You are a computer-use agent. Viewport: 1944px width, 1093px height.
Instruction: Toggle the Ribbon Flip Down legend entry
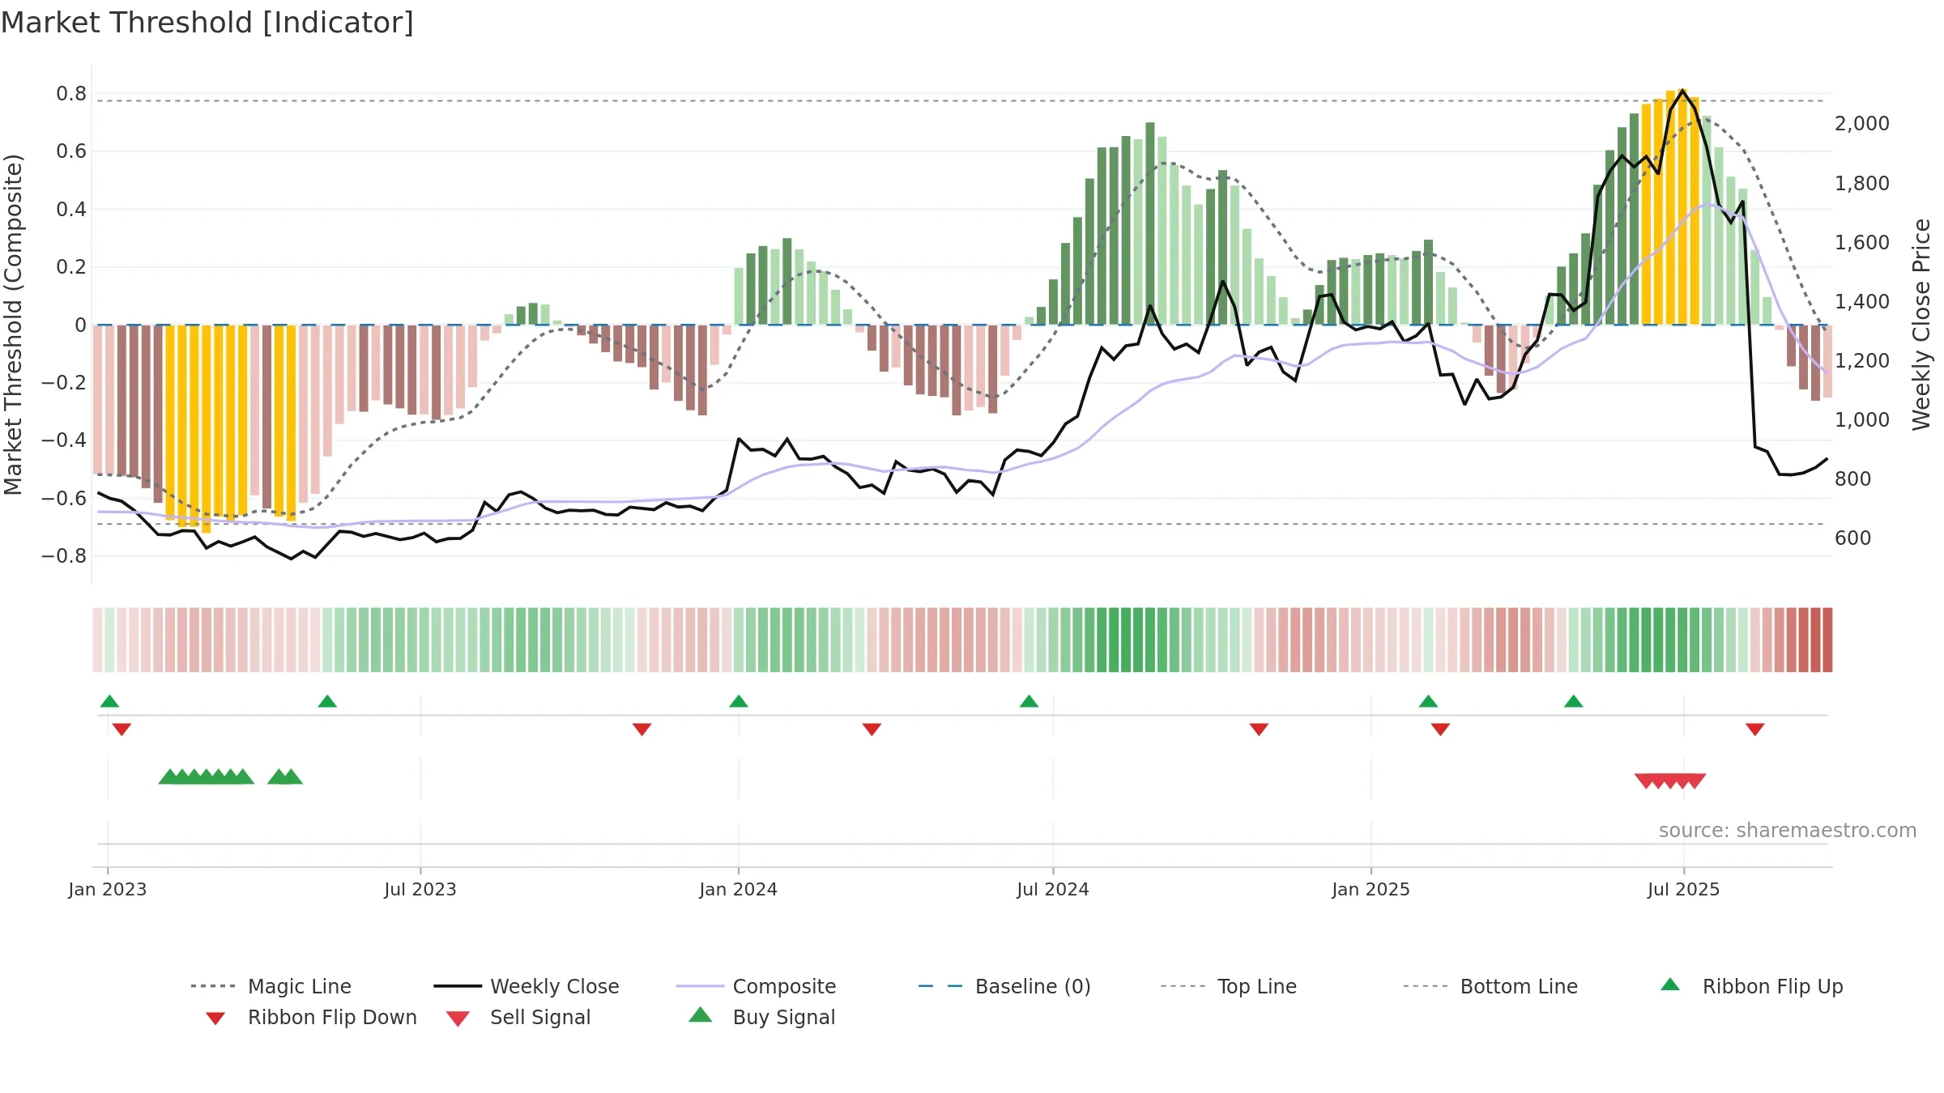coord(311,1017)
